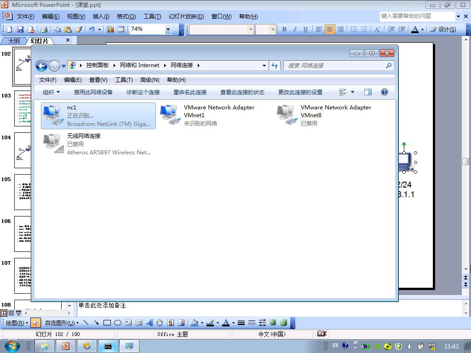Select the Oval drawing tool

click(x=118, y=323)
